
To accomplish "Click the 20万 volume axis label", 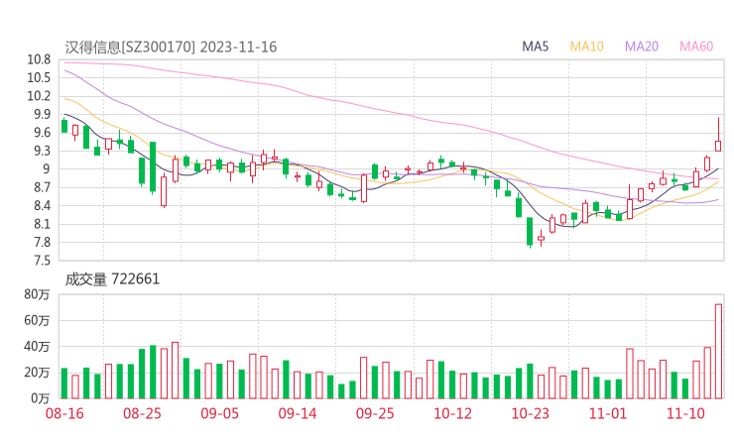I will point(37,373).
